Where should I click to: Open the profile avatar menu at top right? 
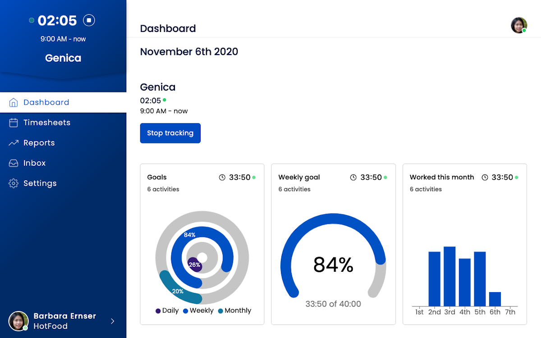519,25
